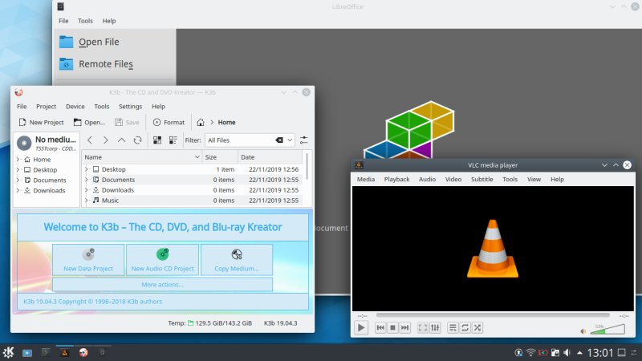Switch K3b file view to icons mode
The width and height of the screenshot is (642, 361).
click(x=156, y=140)
